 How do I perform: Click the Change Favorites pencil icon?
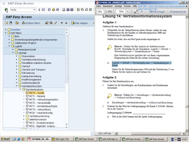click(x=55, y=23)
